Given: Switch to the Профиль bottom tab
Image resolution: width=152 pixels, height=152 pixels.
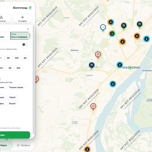Looking at the screenshot, I should tap(24, 145).
